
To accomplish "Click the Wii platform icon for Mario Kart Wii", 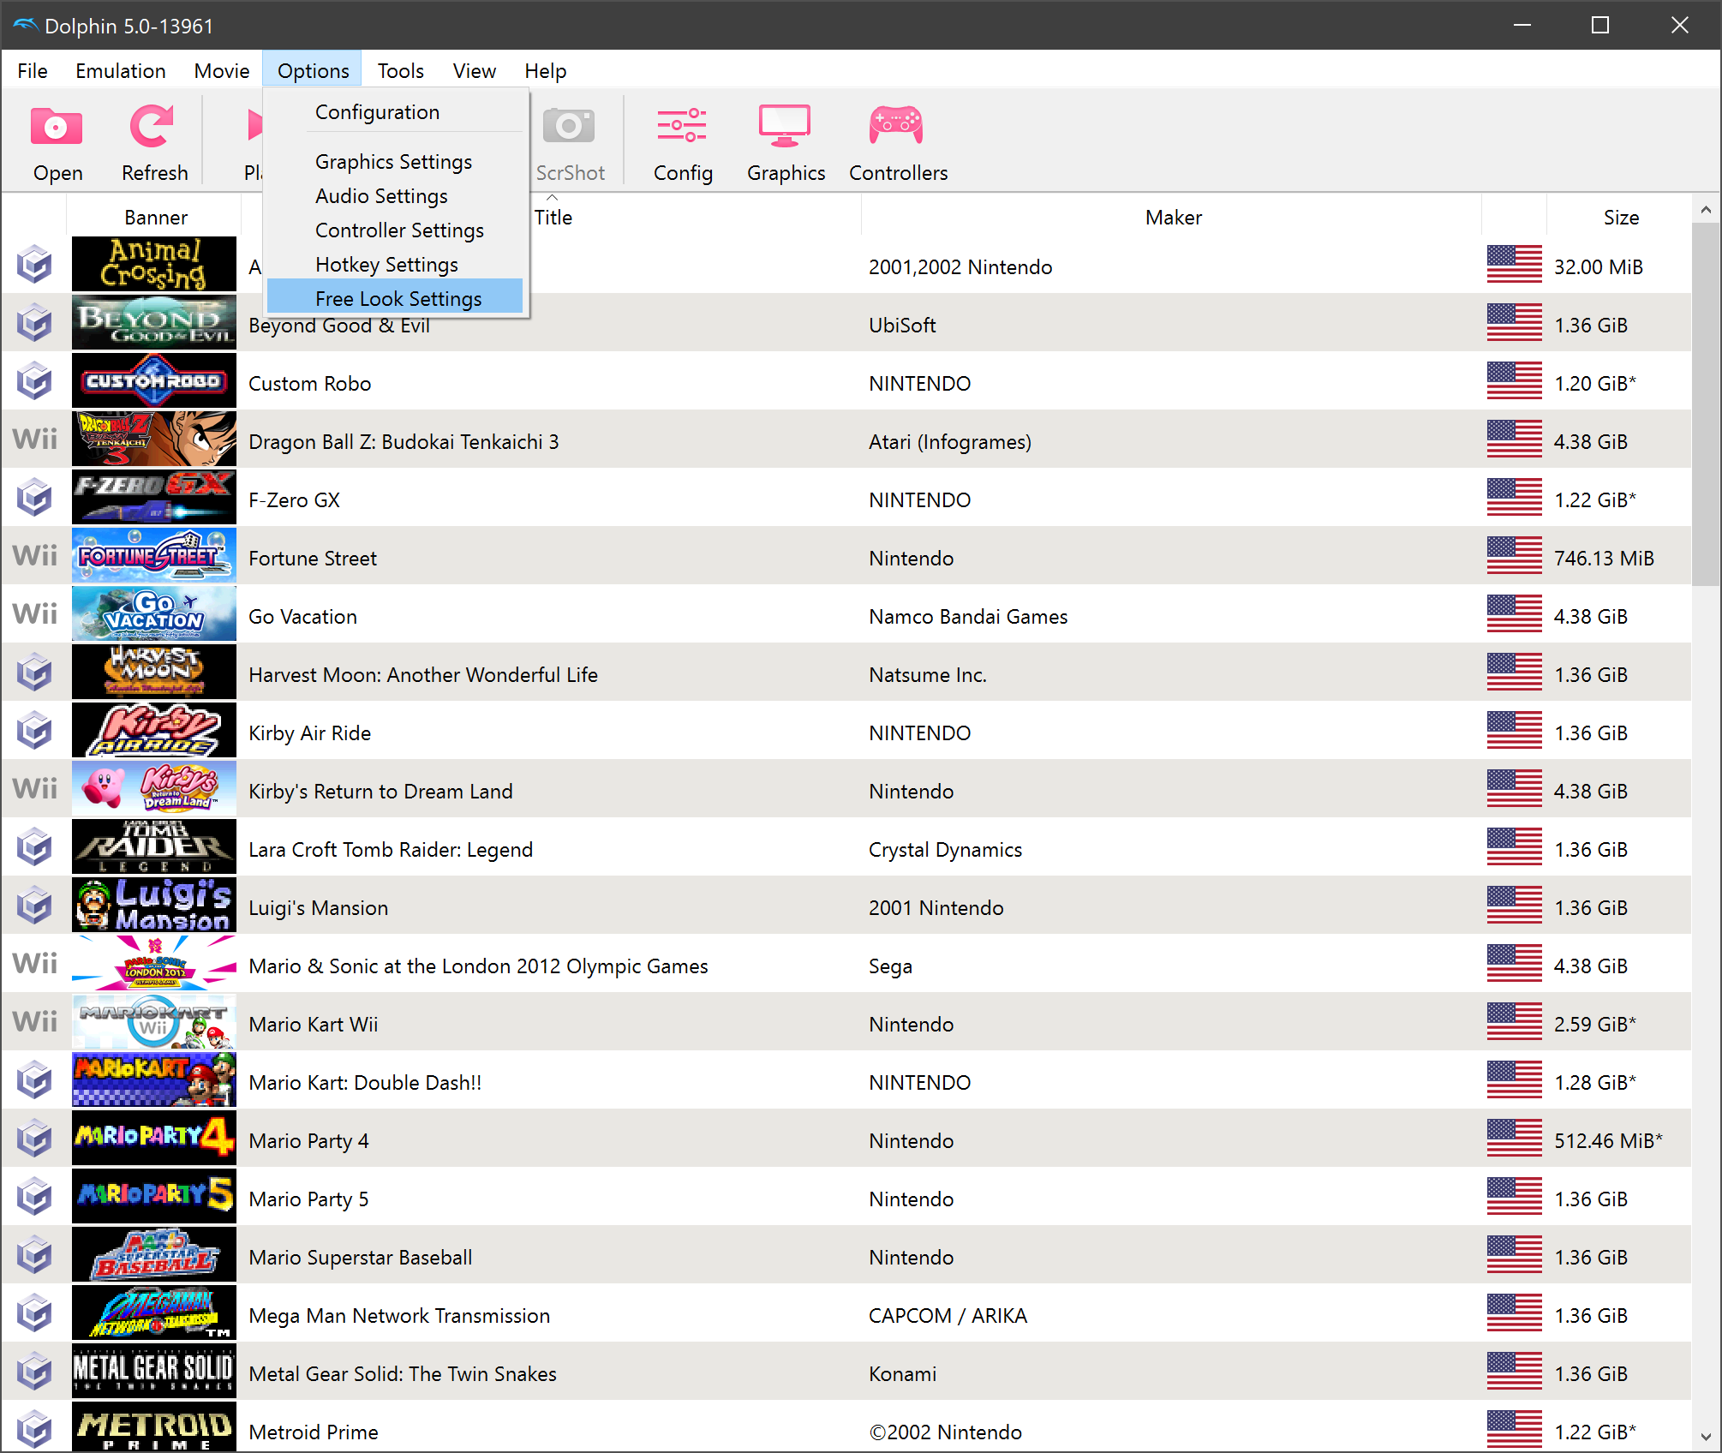I will pos(34,1022).
